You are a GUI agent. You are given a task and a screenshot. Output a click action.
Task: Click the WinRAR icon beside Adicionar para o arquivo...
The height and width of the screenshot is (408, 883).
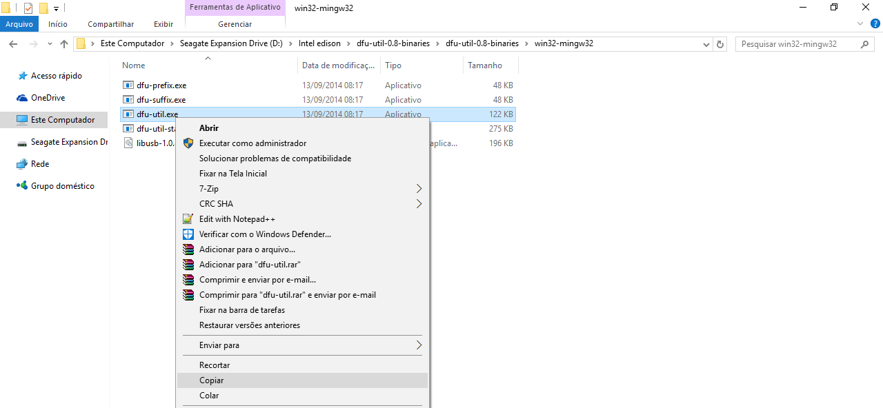point(188,249)
